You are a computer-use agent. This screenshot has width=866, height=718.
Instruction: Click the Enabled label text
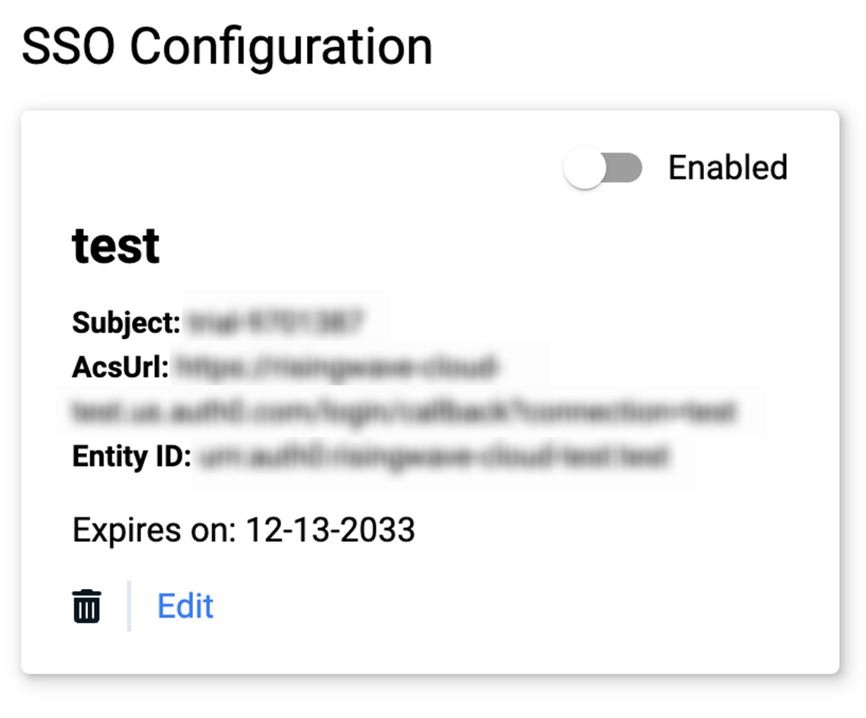728,168
